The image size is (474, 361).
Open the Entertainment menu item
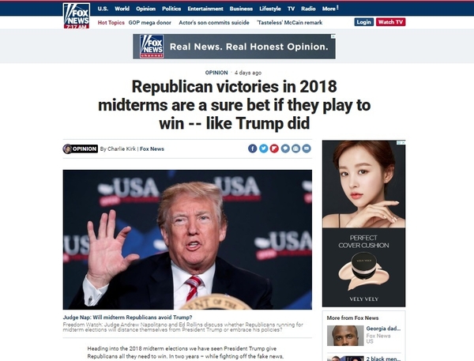pos(205,9)
